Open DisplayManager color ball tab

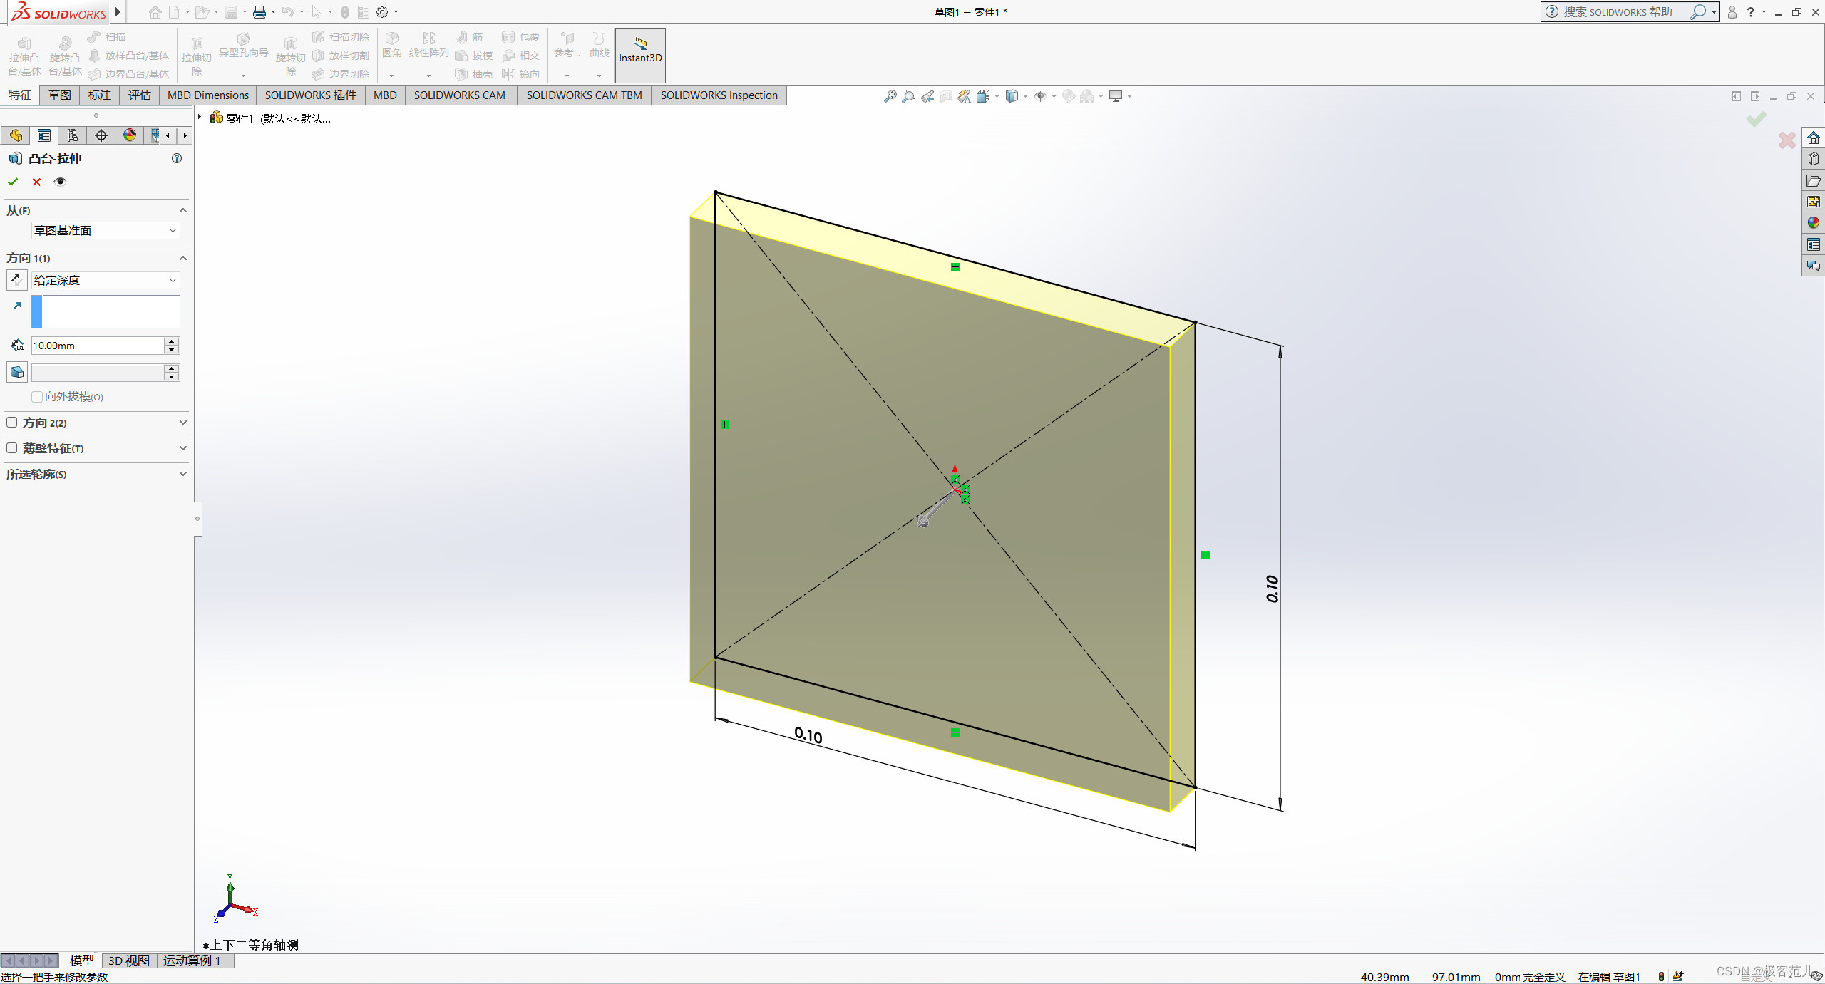pyautogui.click(x=129, y=135)
